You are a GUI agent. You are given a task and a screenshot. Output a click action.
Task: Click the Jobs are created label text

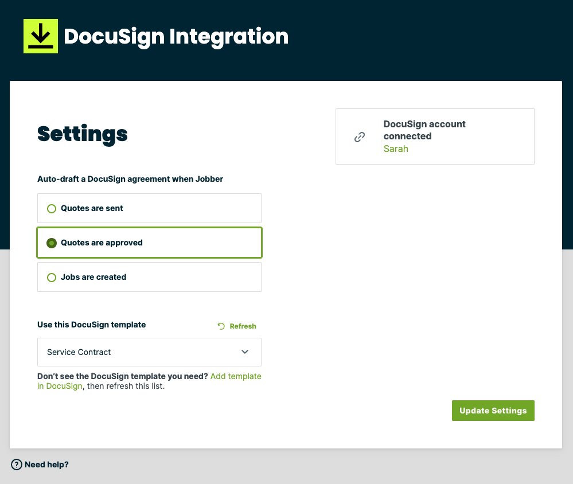(93, 277)
